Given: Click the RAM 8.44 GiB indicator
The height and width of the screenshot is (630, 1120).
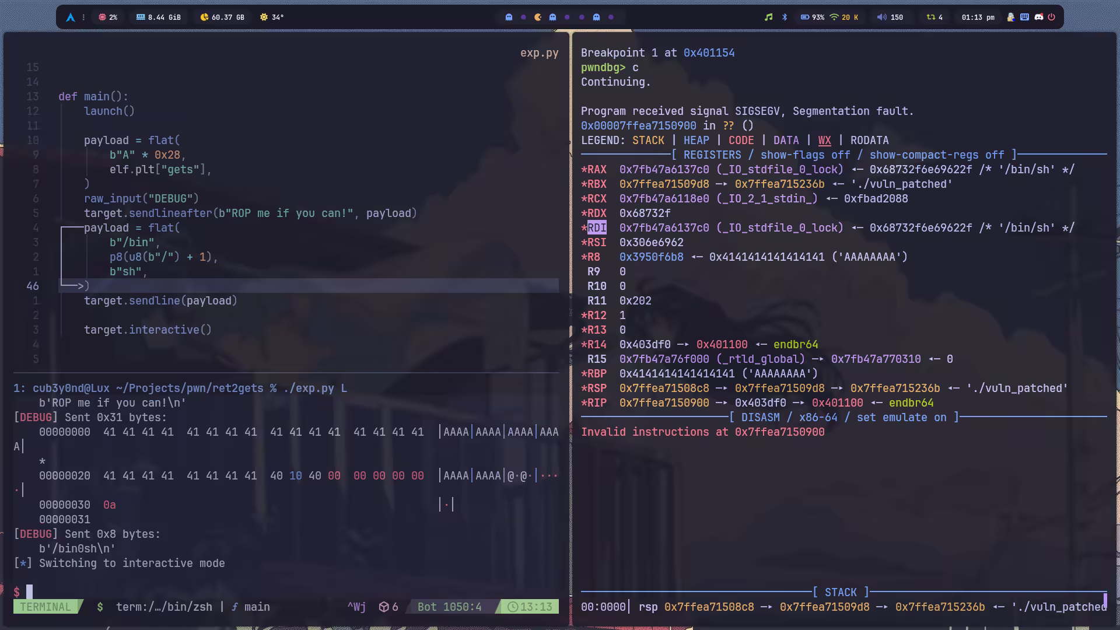Looking at the screenshot, I should click(x=158, y=17).
